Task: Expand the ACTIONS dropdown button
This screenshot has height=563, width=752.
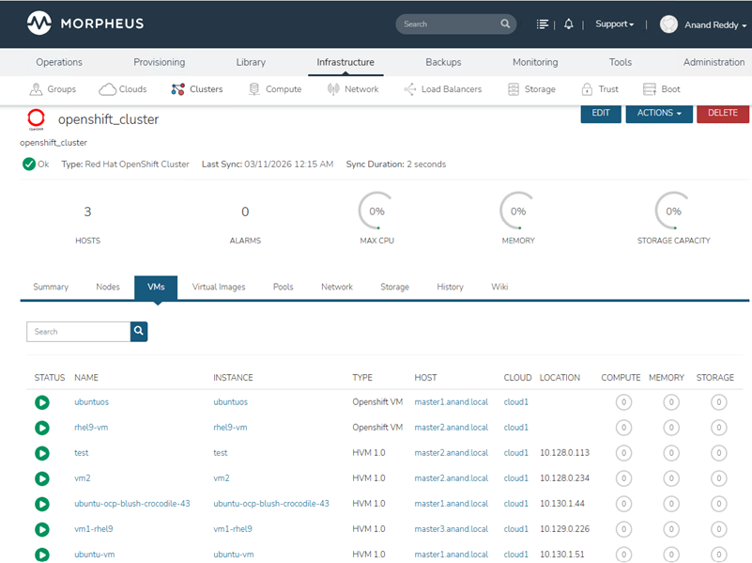Action: point(659,113)
